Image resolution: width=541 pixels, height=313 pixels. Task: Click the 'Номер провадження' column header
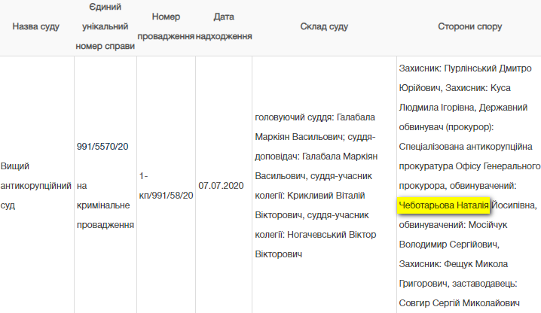tap(166, 26)
